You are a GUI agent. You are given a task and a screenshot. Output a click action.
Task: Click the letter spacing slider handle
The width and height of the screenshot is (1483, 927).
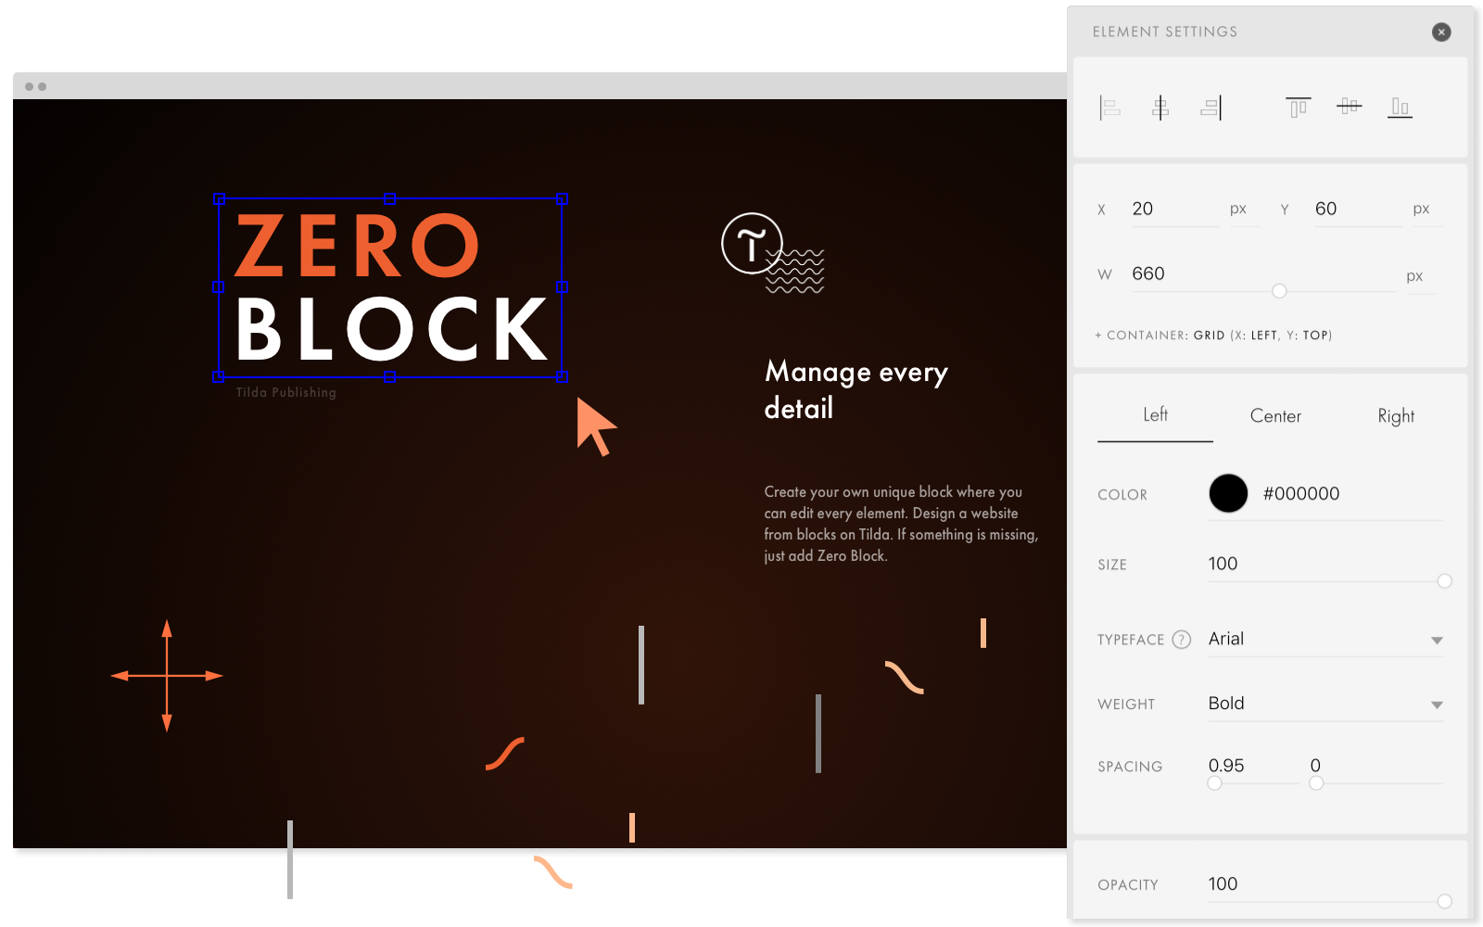click(x=1316, y=783)
